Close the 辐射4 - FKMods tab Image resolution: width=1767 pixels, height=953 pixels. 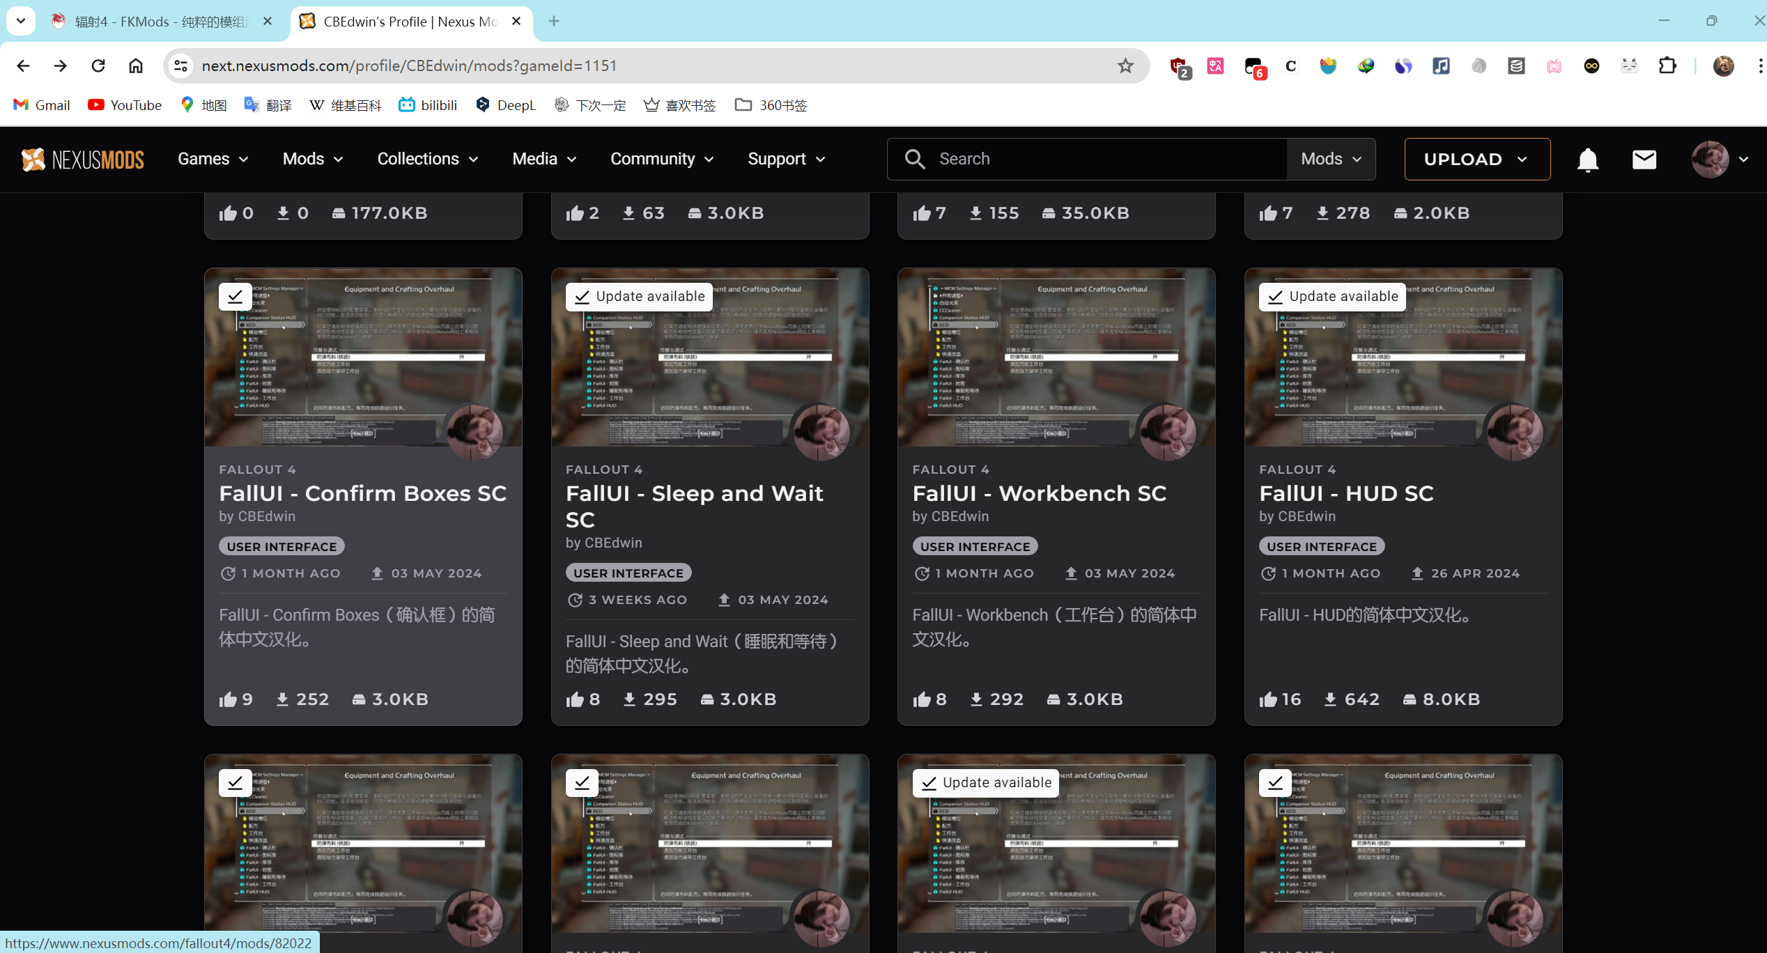coord(268,22)
